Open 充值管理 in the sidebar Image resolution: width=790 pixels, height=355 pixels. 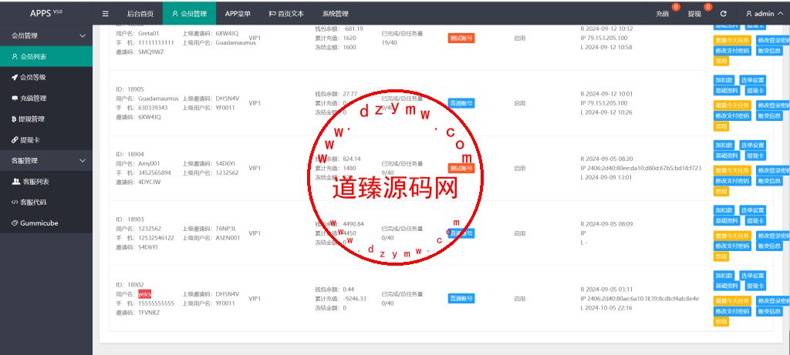[46, 98]
